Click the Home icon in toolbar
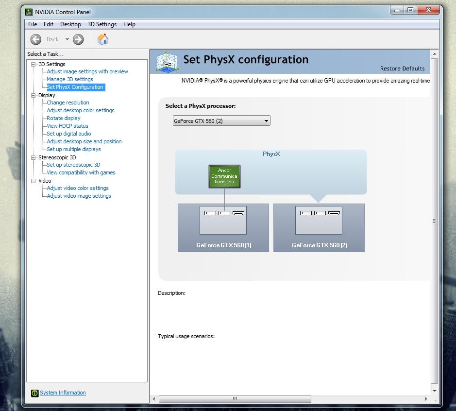The width and height of the screenshot is (456, 411). click(103, 39)
